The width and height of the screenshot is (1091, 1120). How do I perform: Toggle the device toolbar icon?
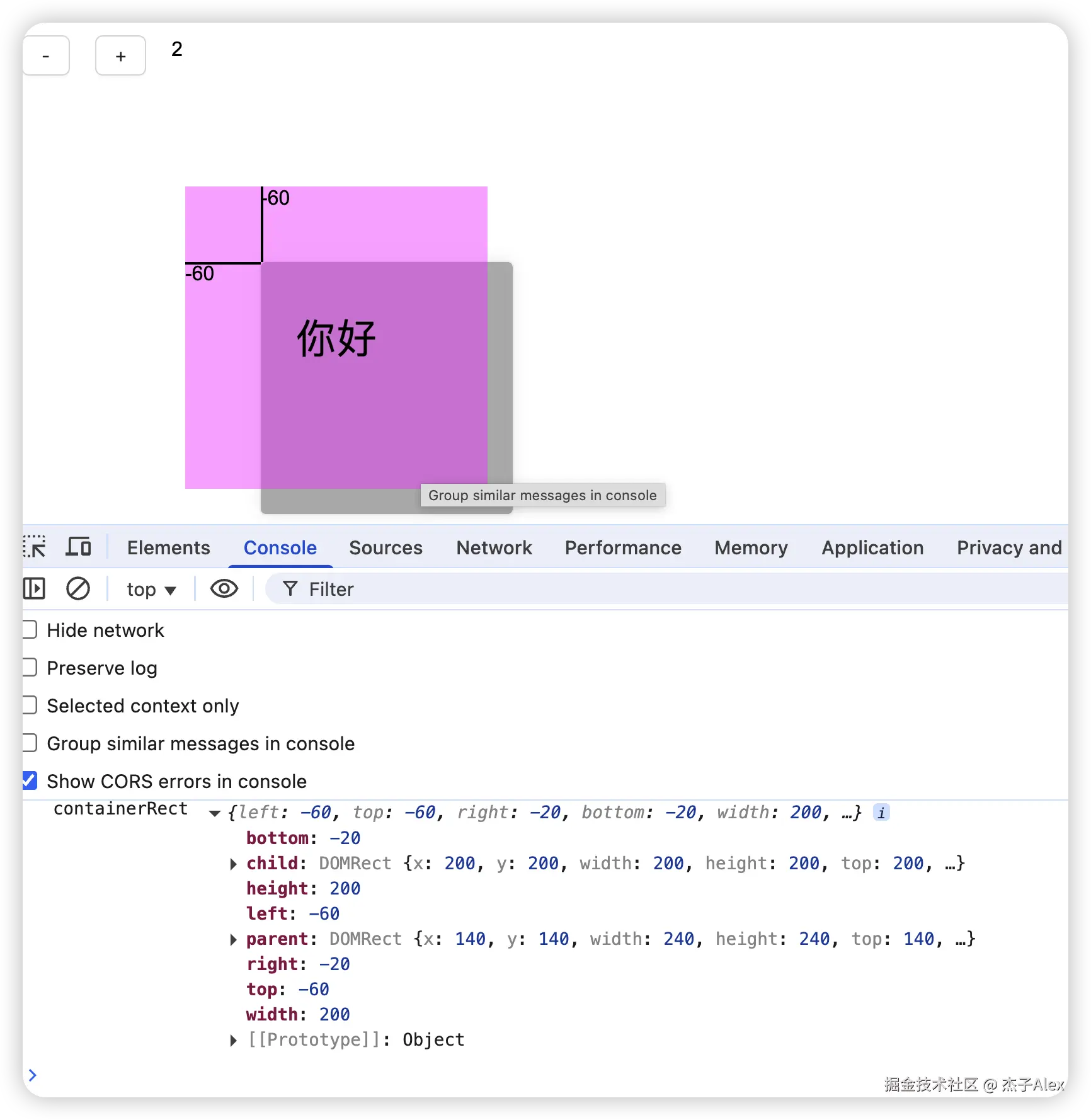coord(79,547)
